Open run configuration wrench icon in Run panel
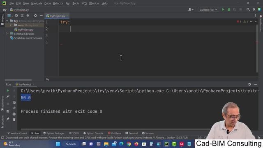 pyautogui.click(x=8, y=96)
